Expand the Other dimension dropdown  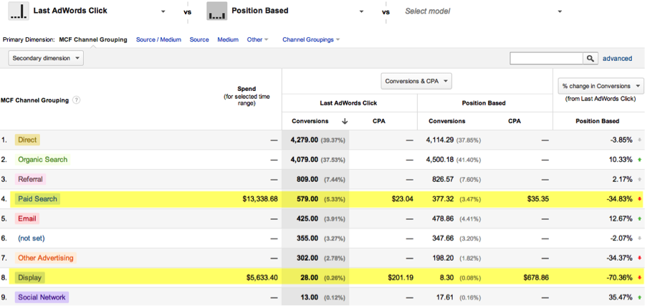257,40
